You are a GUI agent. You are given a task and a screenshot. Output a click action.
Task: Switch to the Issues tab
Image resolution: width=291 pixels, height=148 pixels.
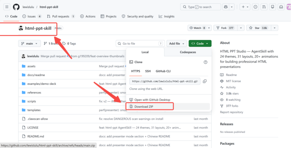tap(32, 16)
